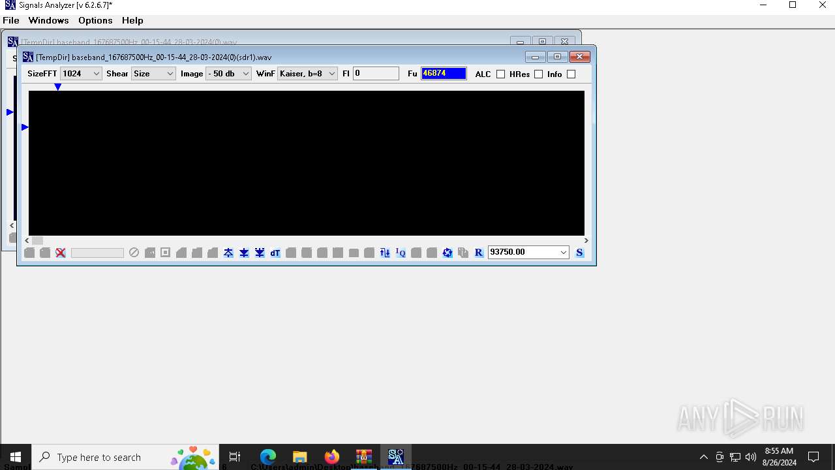This screenshot has height=470, width=835.
Task: Click the blue arrow marker left of spectrogram
Action: 25,127
